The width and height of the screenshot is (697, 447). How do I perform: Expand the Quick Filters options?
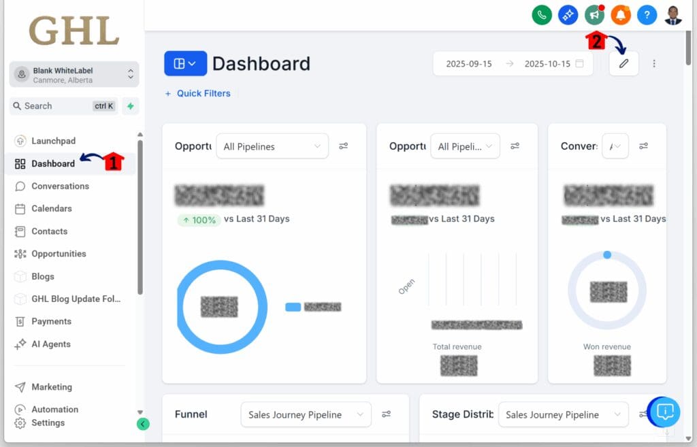pyautogui.click(x=198, y=93)
